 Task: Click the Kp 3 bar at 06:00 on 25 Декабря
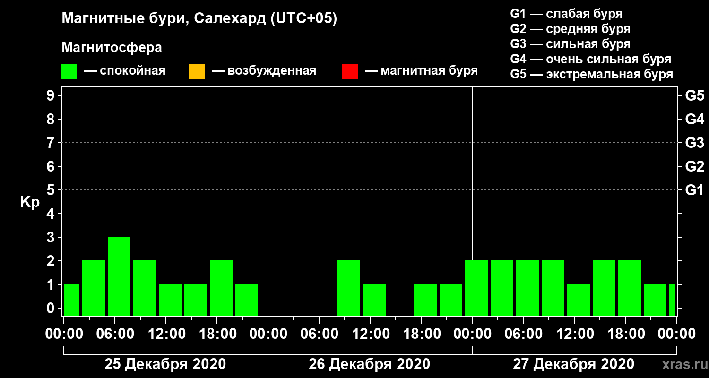(119, 276)
